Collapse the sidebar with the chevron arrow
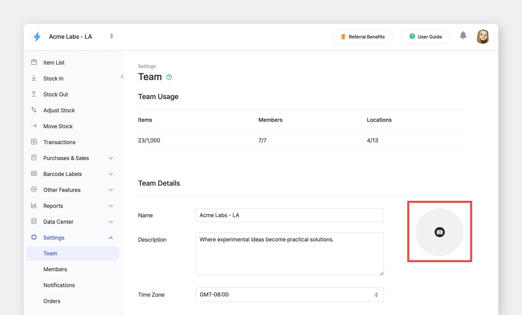The image size is (522, 315). click(122, 77)
